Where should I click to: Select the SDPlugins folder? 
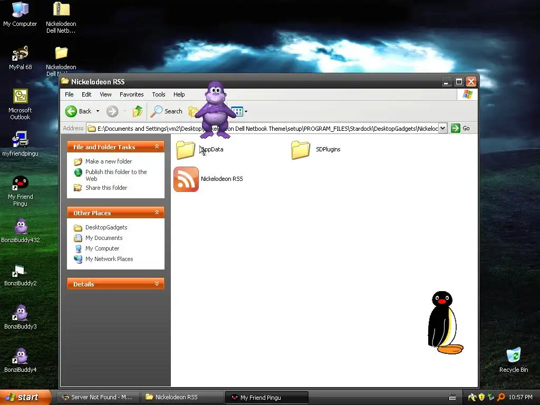[315, 149]
